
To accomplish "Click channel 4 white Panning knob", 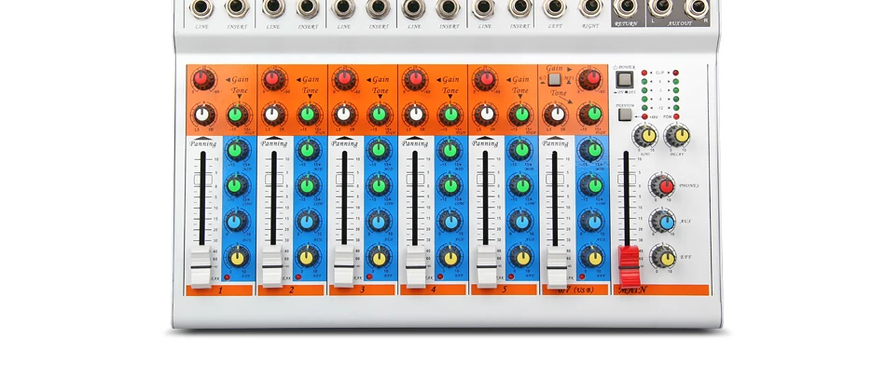I will click(417, 115).
